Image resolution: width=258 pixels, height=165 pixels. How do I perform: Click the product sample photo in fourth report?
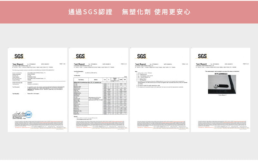tap(222, 85)
